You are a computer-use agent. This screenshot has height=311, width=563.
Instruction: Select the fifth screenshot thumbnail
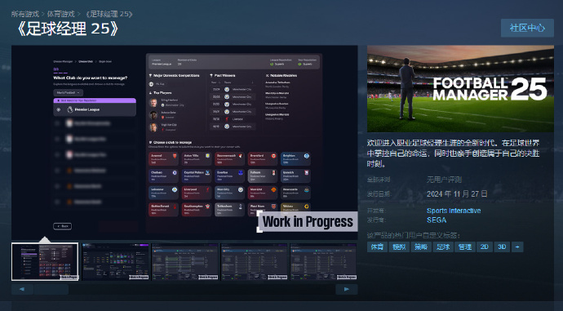[323, 261]
